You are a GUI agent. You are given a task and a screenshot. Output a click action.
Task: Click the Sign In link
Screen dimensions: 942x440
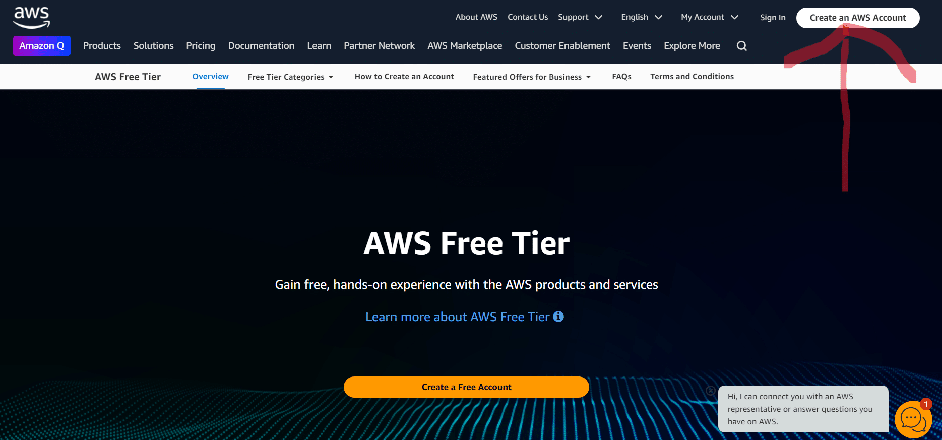[x=773, y=18]
